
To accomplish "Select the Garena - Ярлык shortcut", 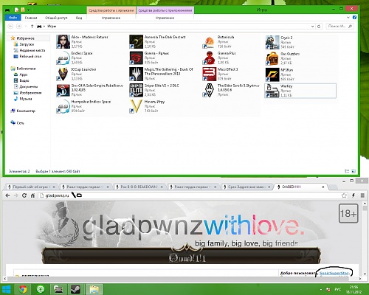I will [x=149, y=58].
